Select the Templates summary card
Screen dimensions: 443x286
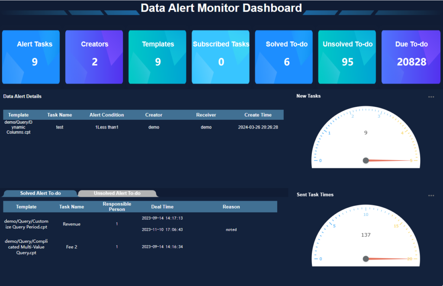pyautogui.click(x=157, y=57)
